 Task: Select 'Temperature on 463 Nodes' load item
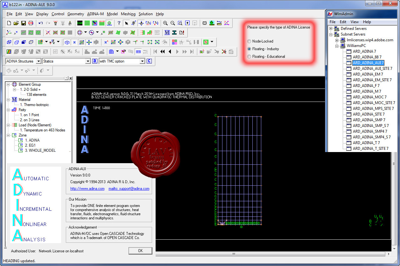coord(43,130)
